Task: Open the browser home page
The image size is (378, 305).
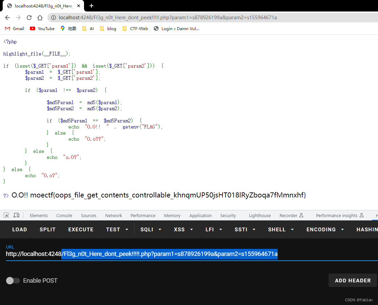Action: click(x=40, y=18)
